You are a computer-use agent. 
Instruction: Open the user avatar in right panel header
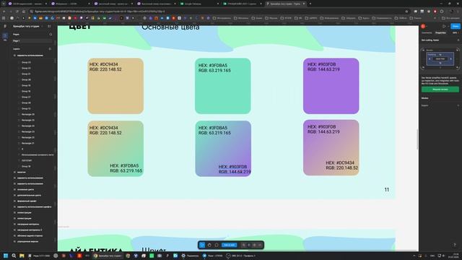tap(423, 26)
